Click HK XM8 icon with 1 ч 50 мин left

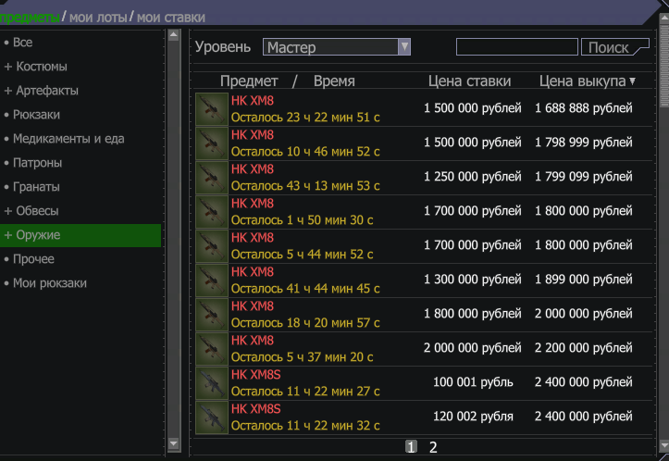[212, 212]
